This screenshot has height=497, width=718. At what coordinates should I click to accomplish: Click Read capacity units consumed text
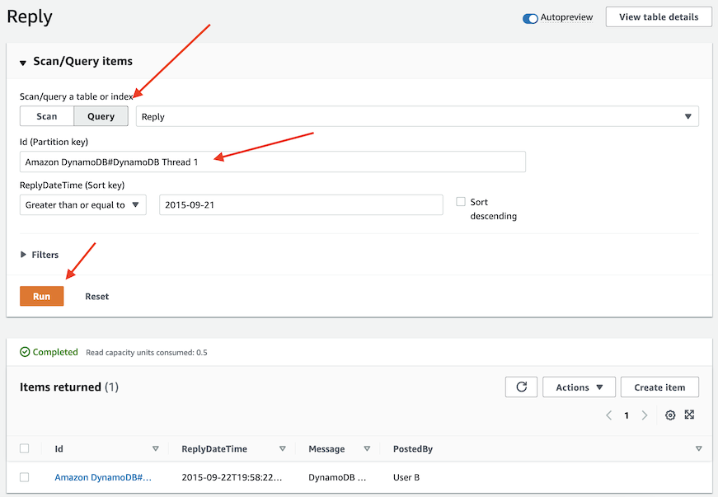pyautogui.click(x=147, y=353)
